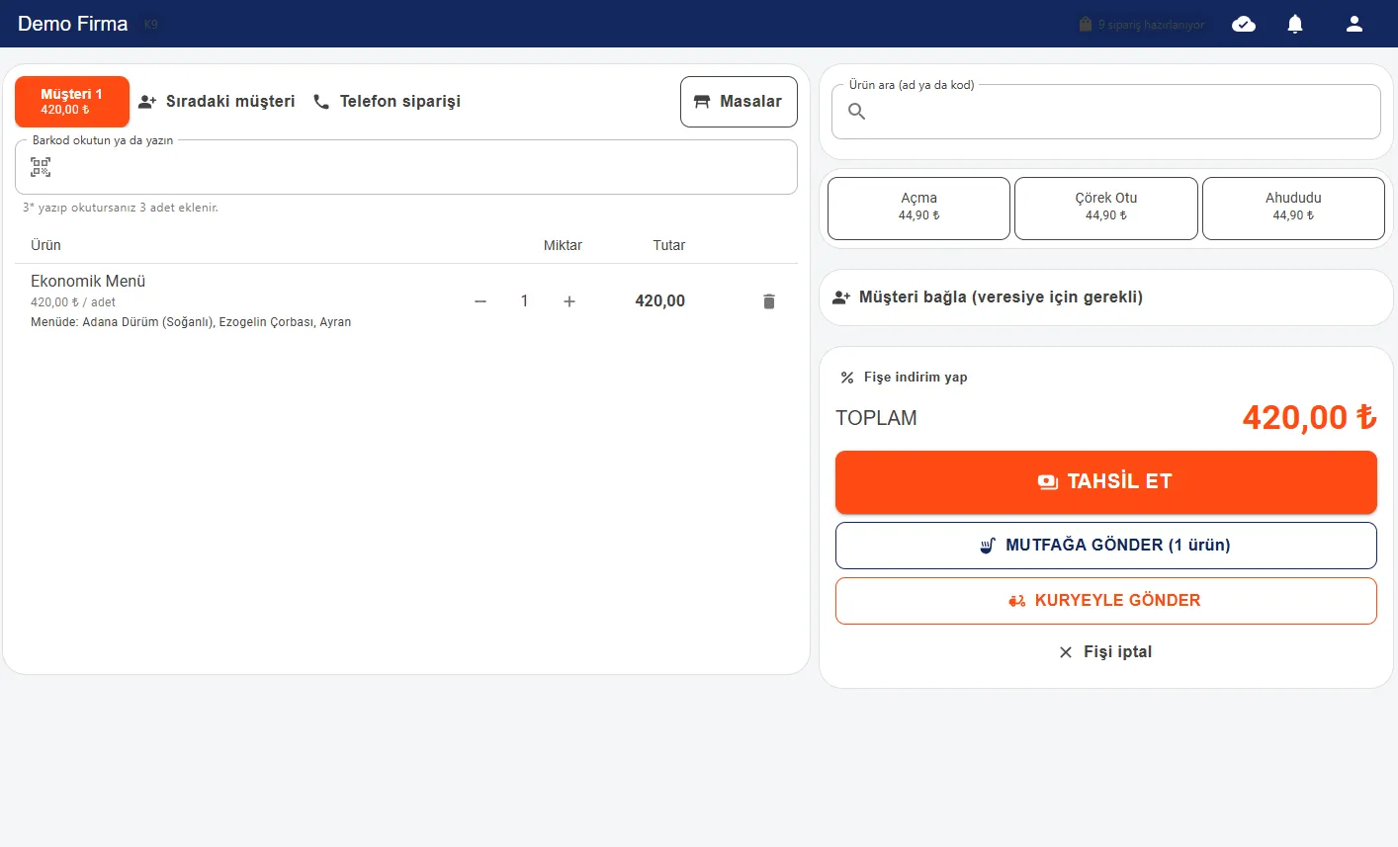Click KURYEYLE GÖNDER courier button
This screenshot has height=847, width=1398.
click(x=1106, y=601)
